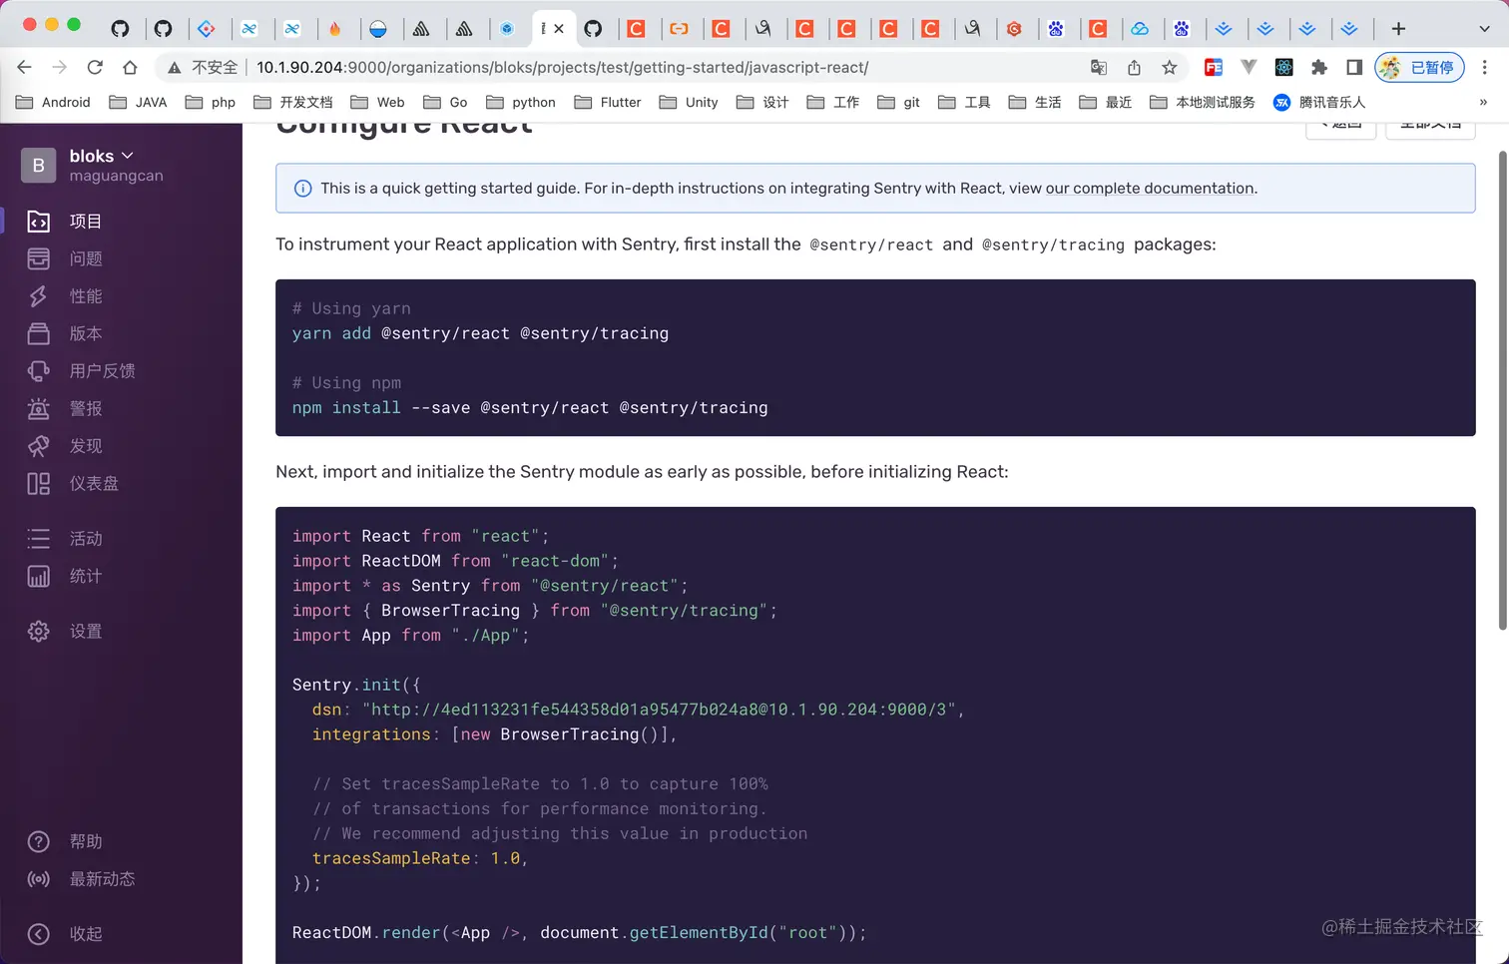
Task: Open the 仪表盘 (Dashboards) sidebar item
Action: pyautogui.click(x=74, y=484)
